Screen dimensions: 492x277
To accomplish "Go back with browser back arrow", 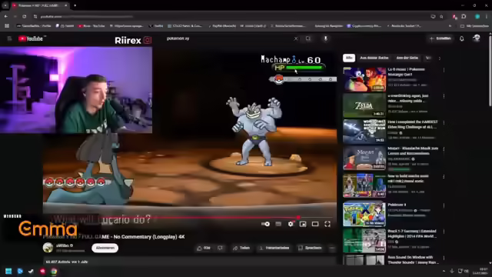I will tap(6, 16).
